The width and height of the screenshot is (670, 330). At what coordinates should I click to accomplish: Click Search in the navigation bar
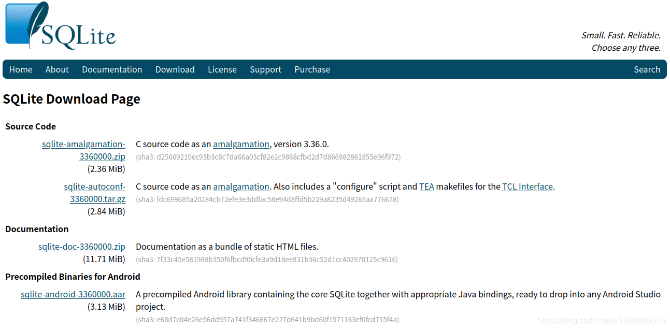(647, 69)
